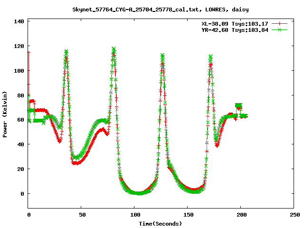This screenshot has height=228, width=304.
Task: Click the Power (Kelvin) axis label
Action: click(x=5, y=114)
